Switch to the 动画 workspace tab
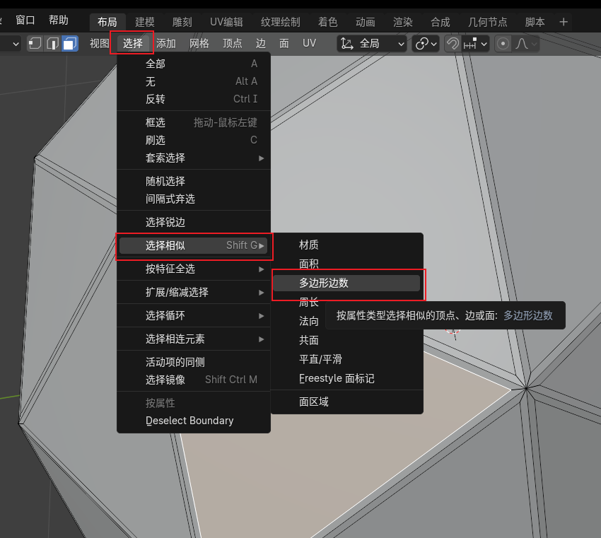The width and height of the screenshot is (601, 538). coord(366,22)
